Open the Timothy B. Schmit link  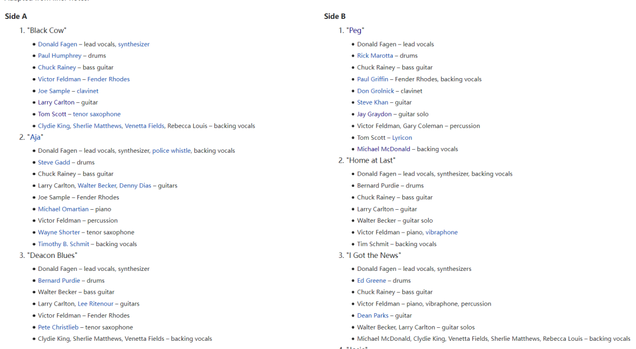tap(63, 244)
